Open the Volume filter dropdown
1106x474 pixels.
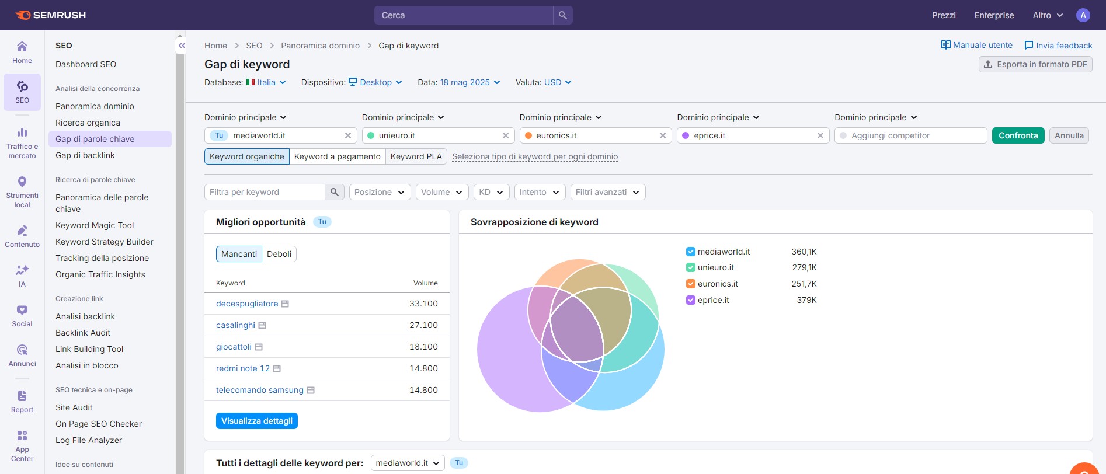click(442, 192)
